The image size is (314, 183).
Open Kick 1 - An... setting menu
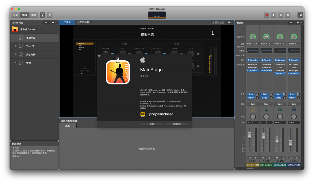pos(253,43)
